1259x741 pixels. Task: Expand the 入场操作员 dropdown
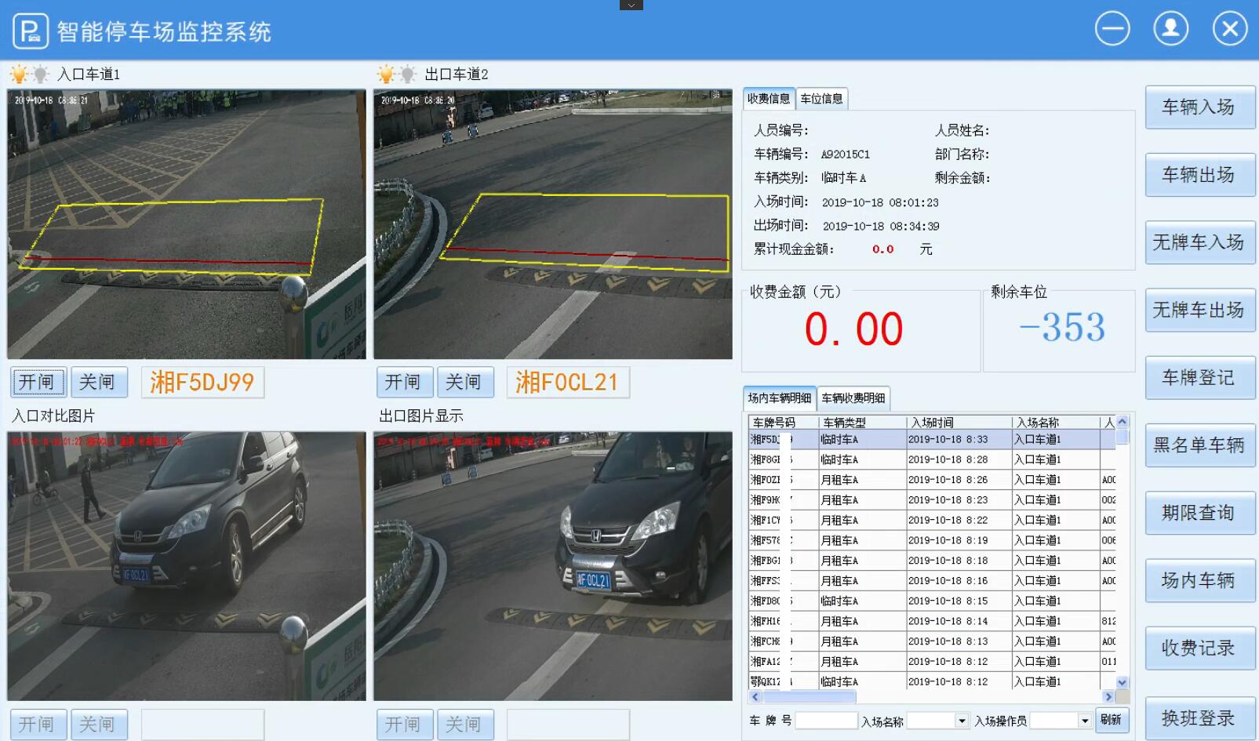point(1085,721)
